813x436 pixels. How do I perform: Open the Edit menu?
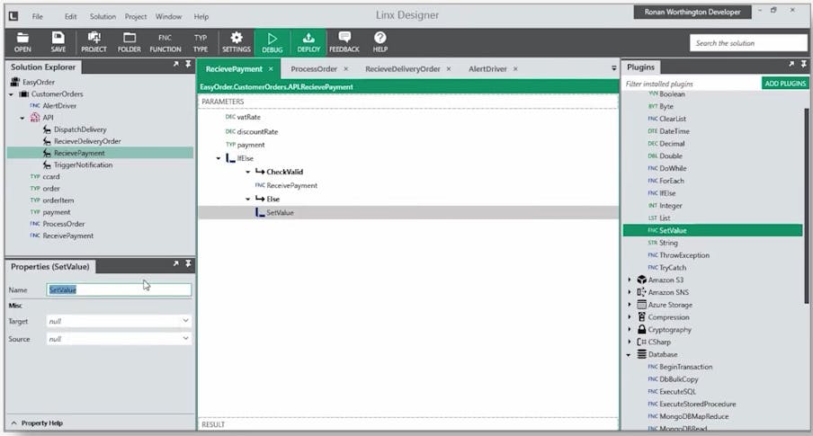pyautogui.click(x=70, y=16)
